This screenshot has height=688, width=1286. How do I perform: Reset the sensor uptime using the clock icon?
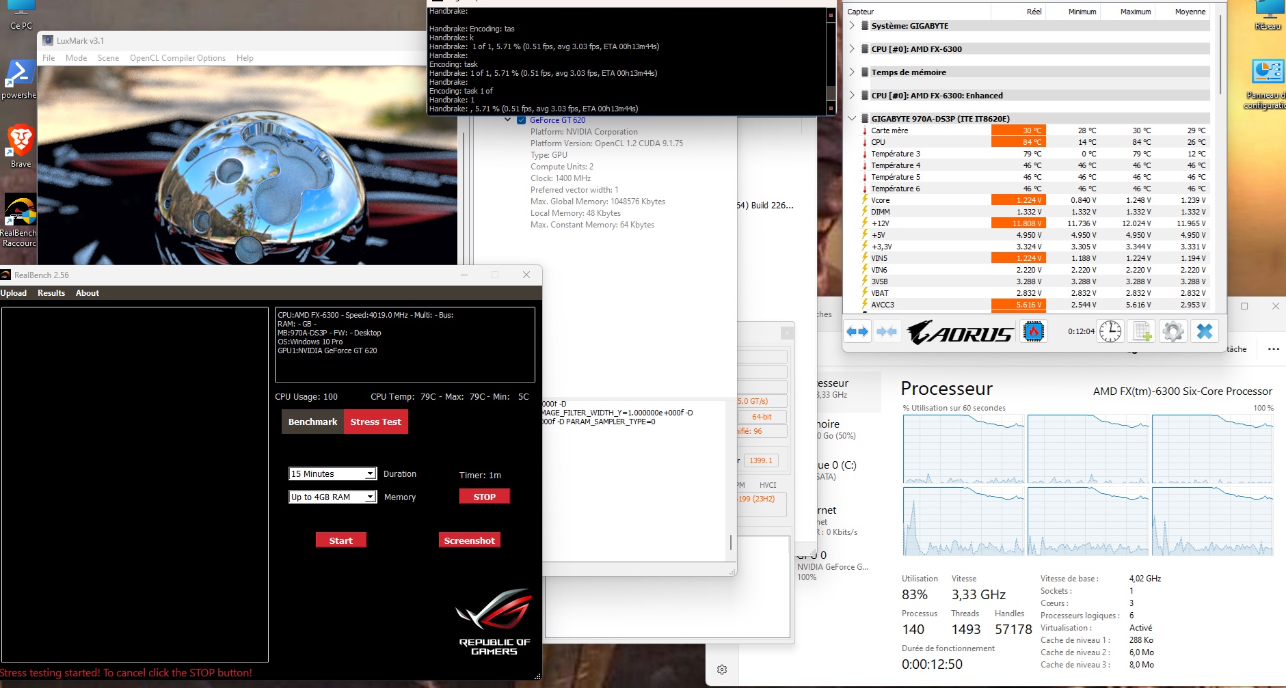pyautogui.click(x=1109, y=331)
